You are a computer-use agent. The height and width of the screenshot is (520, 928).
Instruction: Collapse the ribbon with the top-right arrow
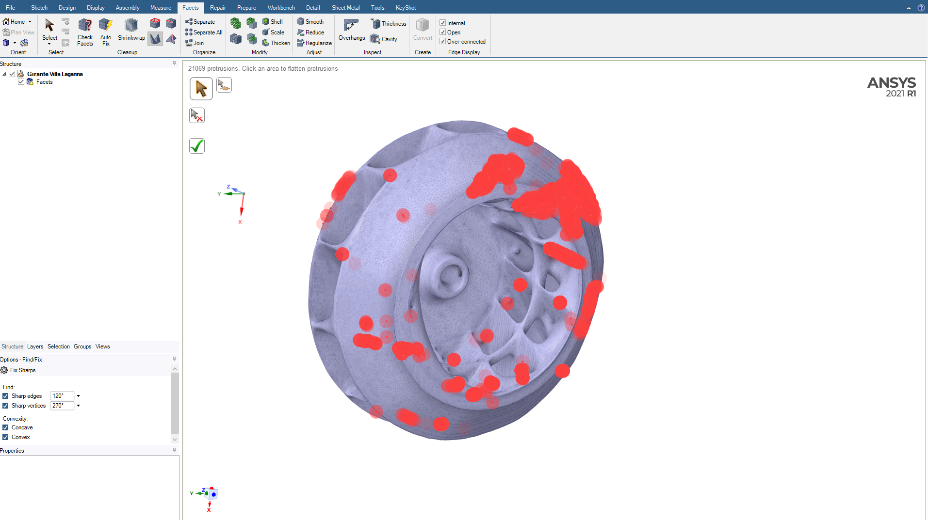(909, 8)
